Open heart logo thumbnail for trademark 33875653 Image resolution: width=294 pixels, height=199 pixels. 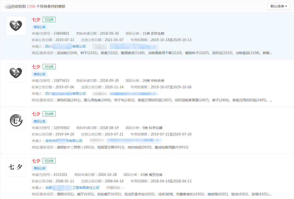point(16,73)
